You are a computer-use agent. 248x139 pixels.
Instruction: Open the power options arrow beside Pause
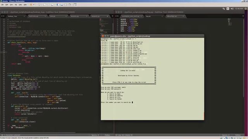pos(34,5)
